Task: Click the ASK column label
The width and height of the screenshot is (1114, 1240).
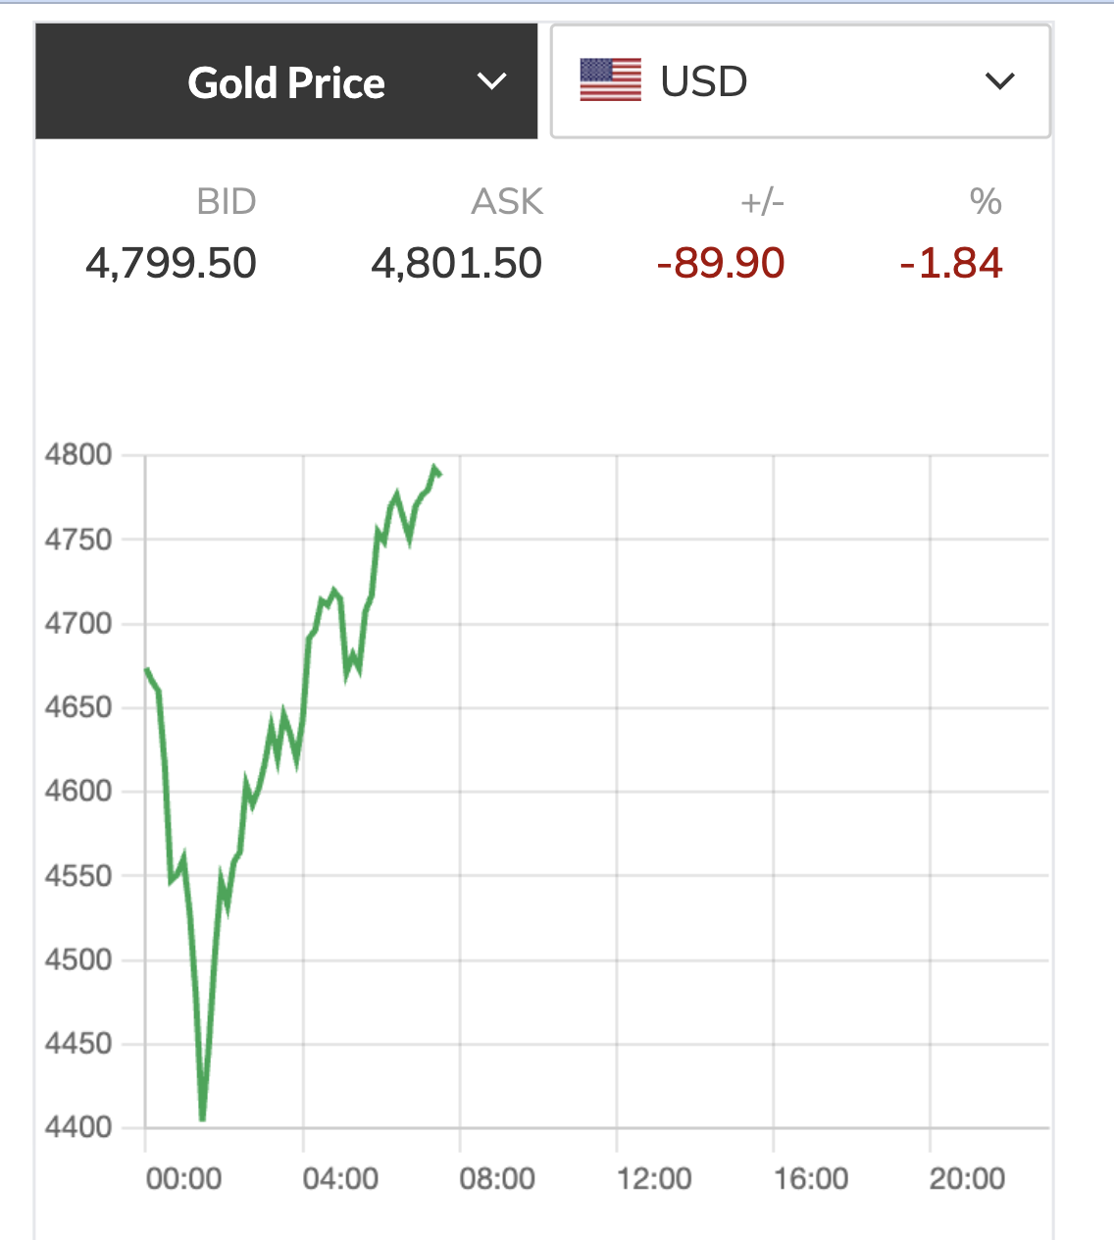Action: (x=507, y=201)
